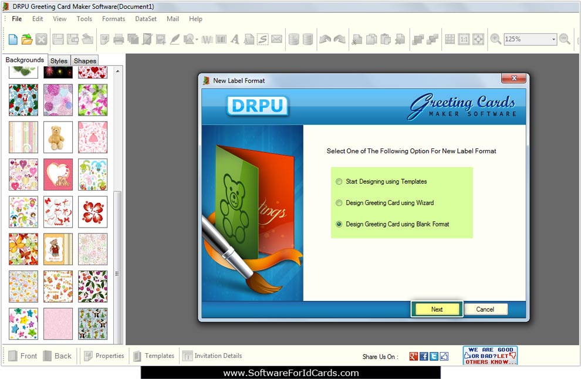Close the New Label Format dialog
The width and height of the screenshot is (581, 379).
514,78
